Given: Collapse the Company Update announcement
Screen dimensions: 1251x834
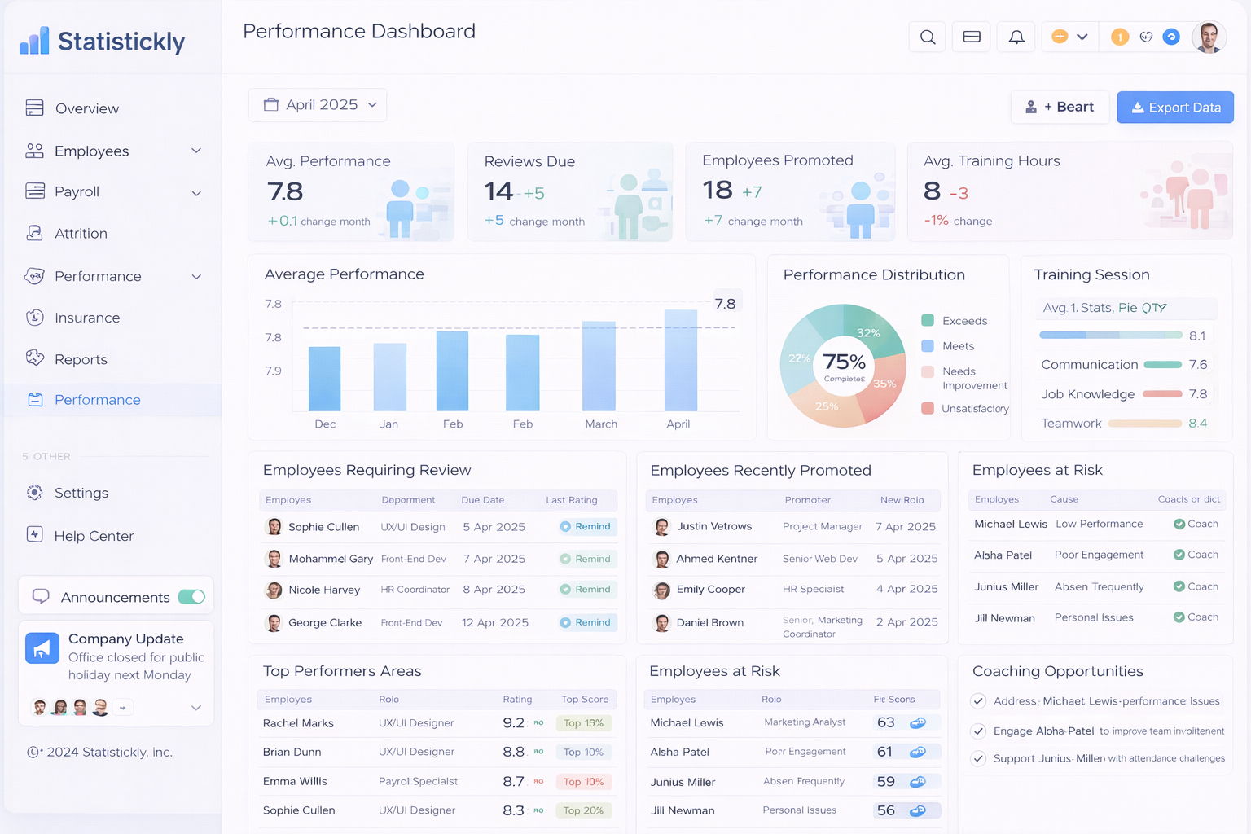Looking at the screenshot, I should click(195, 708).
